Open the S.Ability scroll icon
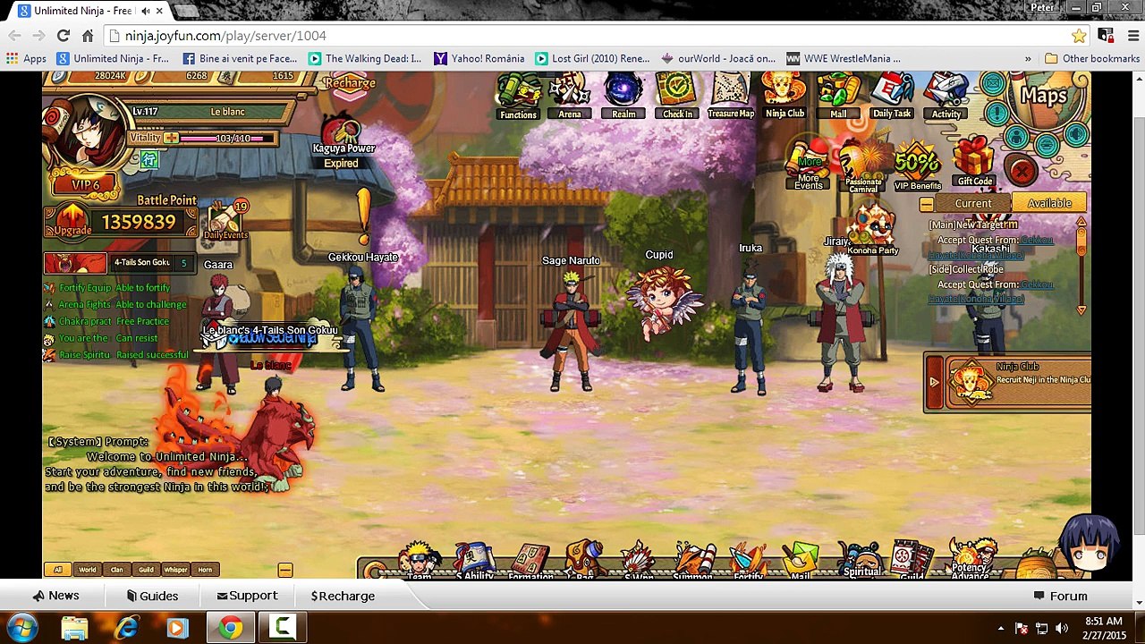 pyautogui.click(x=474, y=561)
